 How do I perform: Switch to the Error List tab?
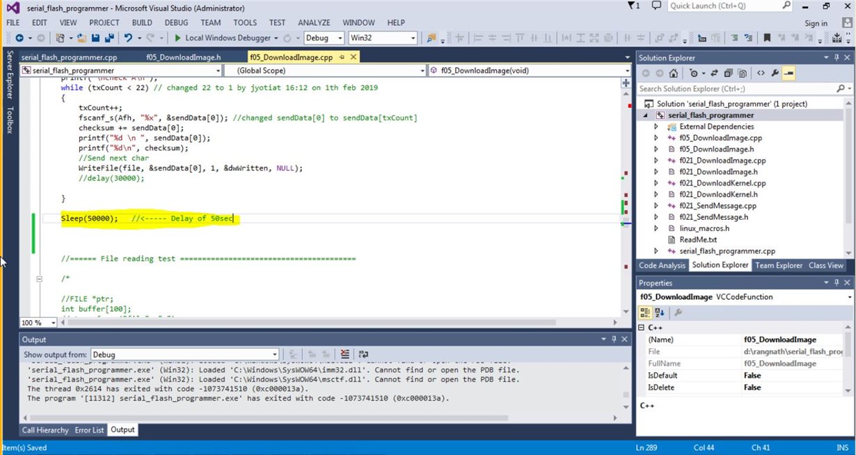click(89, 430)
